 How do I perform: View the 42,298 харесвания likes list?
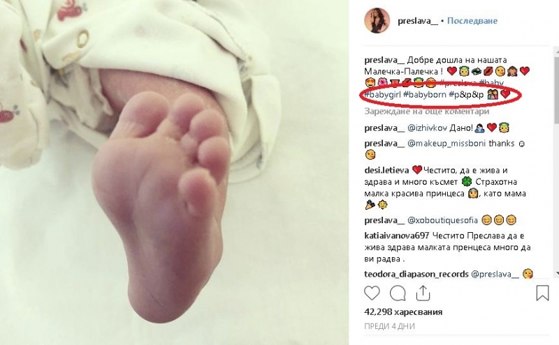[403, 312]
